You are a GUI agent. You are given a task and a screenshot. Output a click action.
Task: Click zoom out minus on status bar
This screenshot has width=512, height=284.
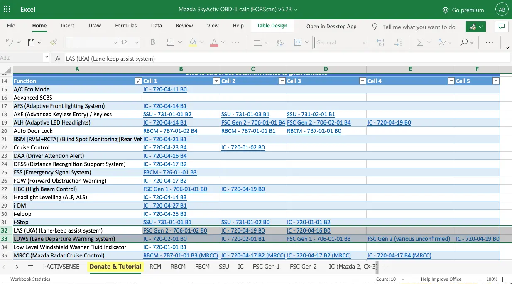click(x=480, y=279)
